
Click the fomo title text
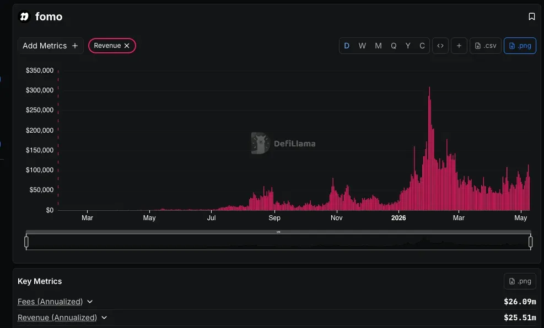tap(49, 17)
